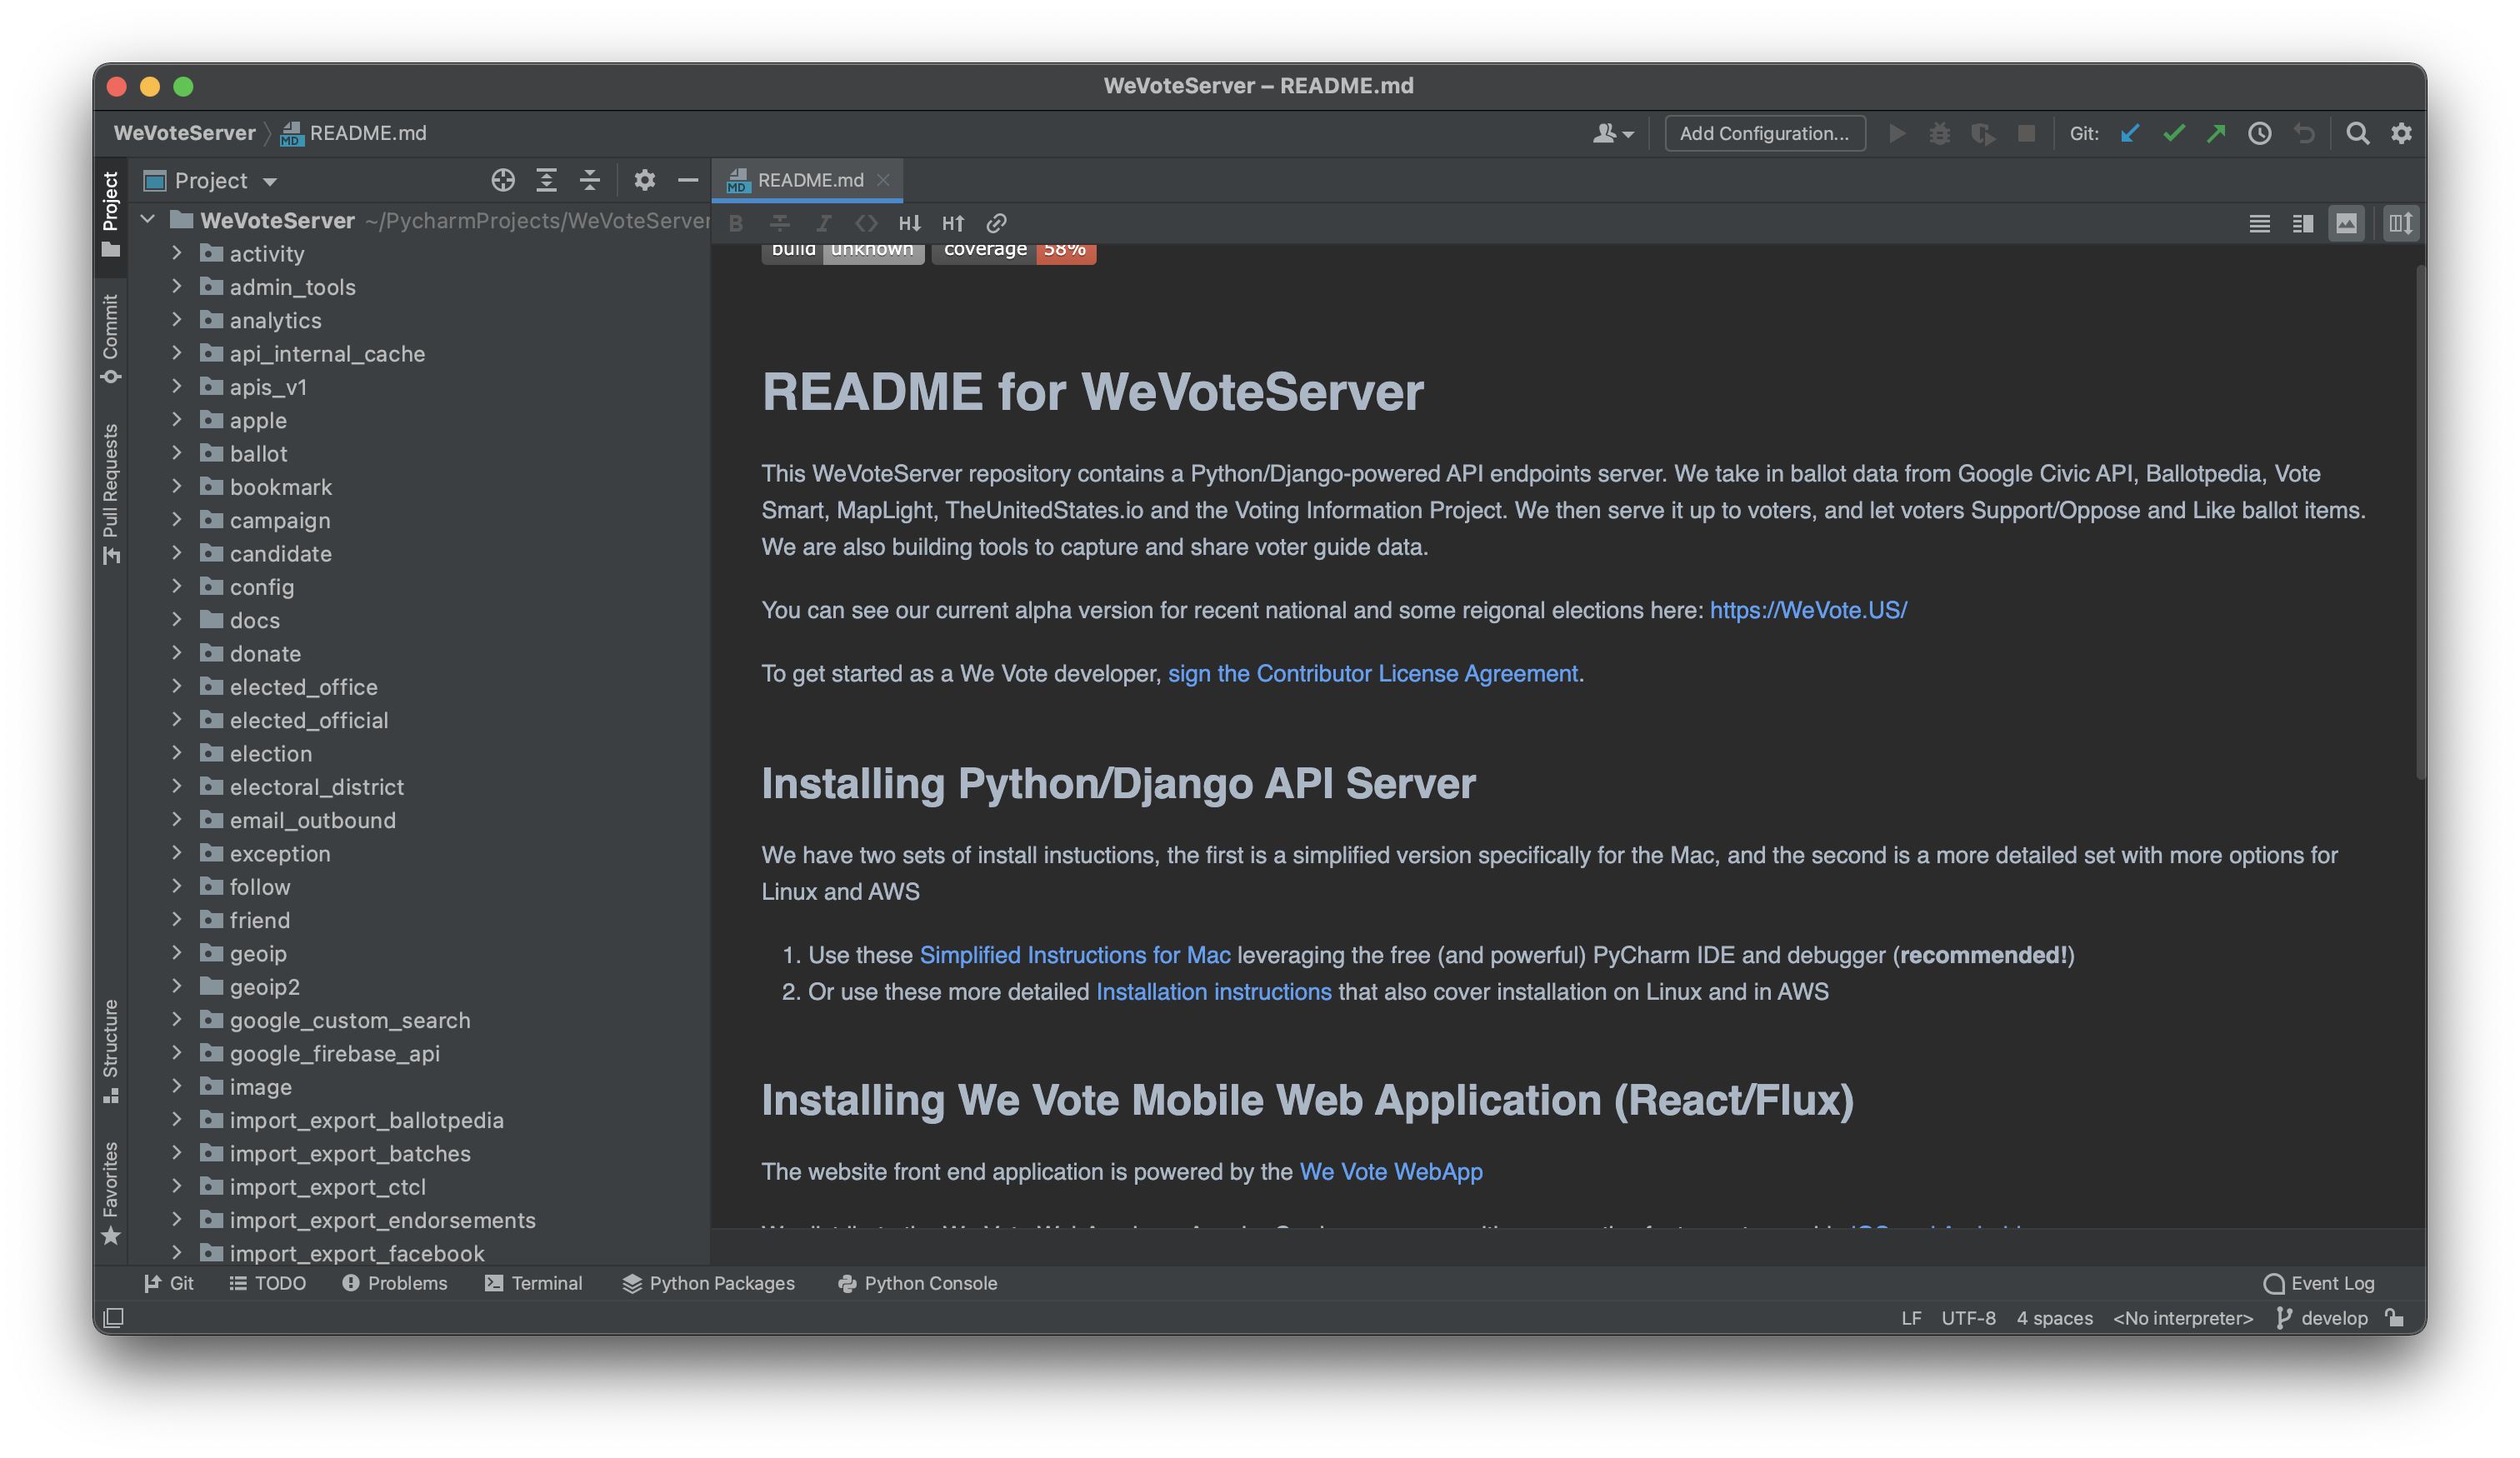Click the Add Configuration button
Image resolution: width=2520 pixels, height=1458 pixels.
[1764, 133]
